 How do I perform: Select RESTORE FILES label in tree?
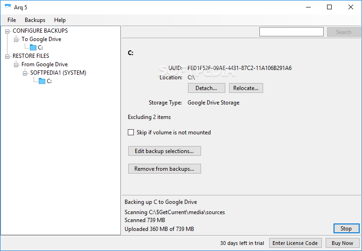tap(31, 56)
